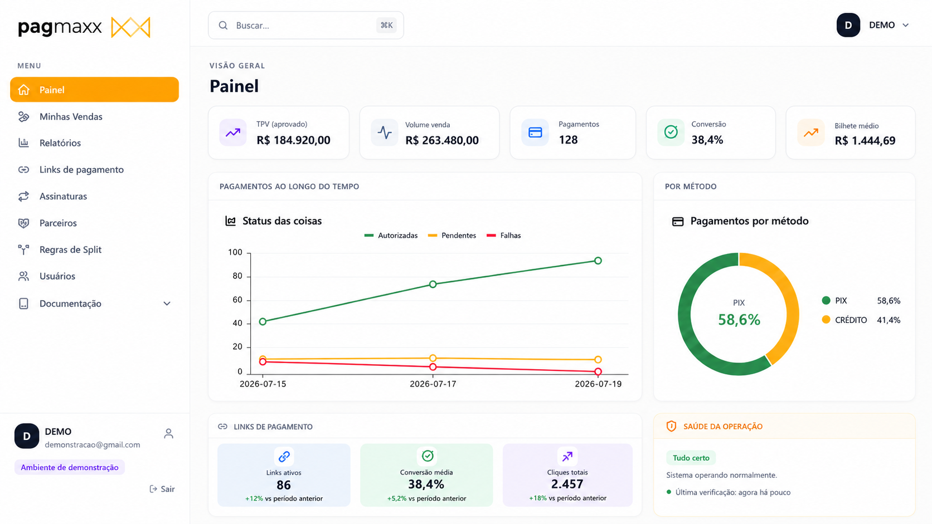The height and width of the screenshot is (524, 932).
Task: Click the Volume venda value R$ 263.480,00
Action: tap(442, 140)
